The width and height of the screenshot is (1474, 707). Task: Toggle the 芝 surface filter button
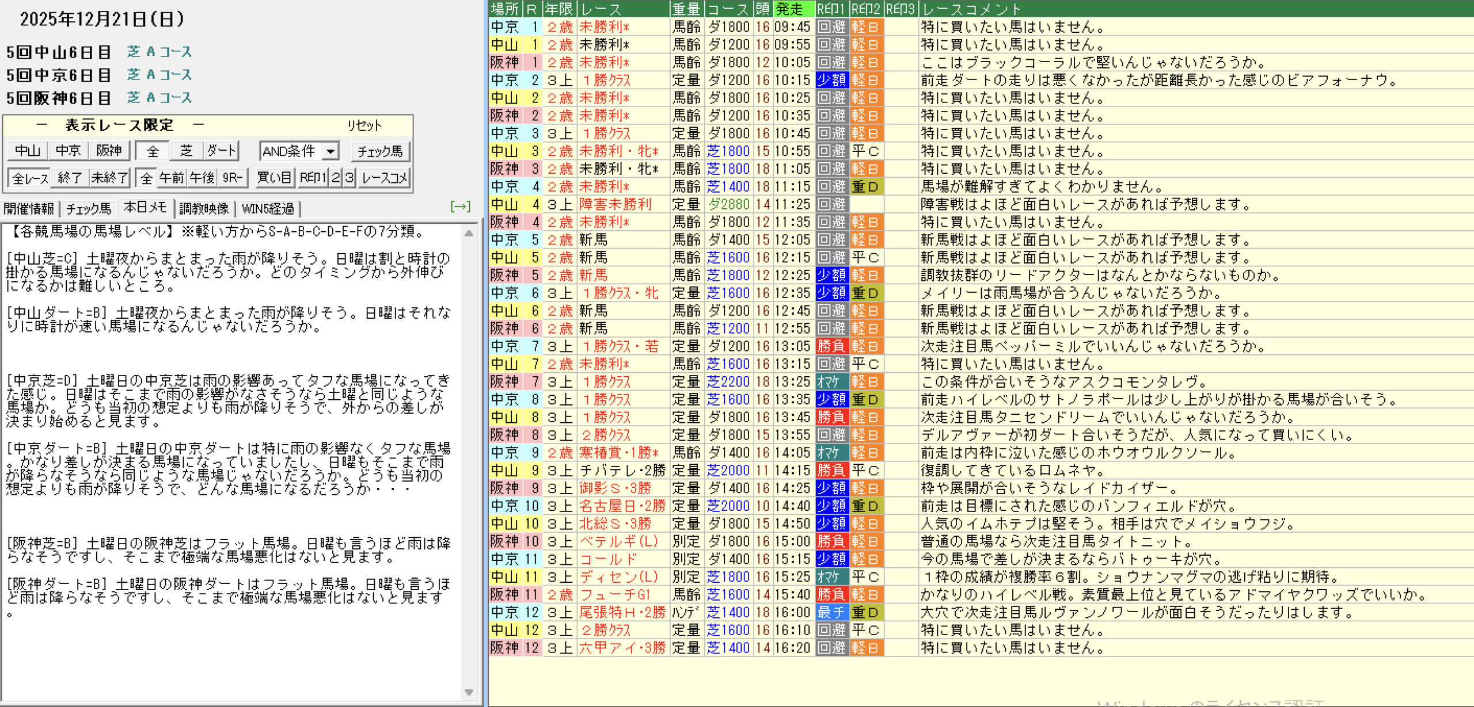click(x=186, y=151)
